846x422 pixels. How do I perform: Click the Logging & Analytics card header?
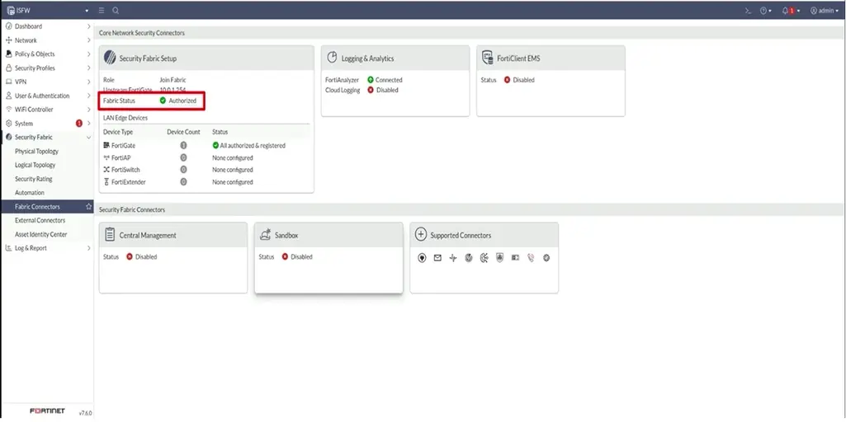point(395,59)
